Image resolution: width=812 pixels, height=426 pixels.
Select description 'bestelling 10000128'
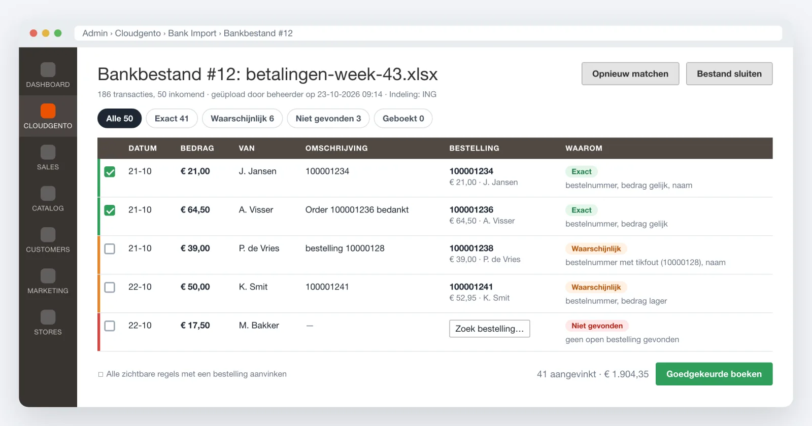click(x=345, y=248)
